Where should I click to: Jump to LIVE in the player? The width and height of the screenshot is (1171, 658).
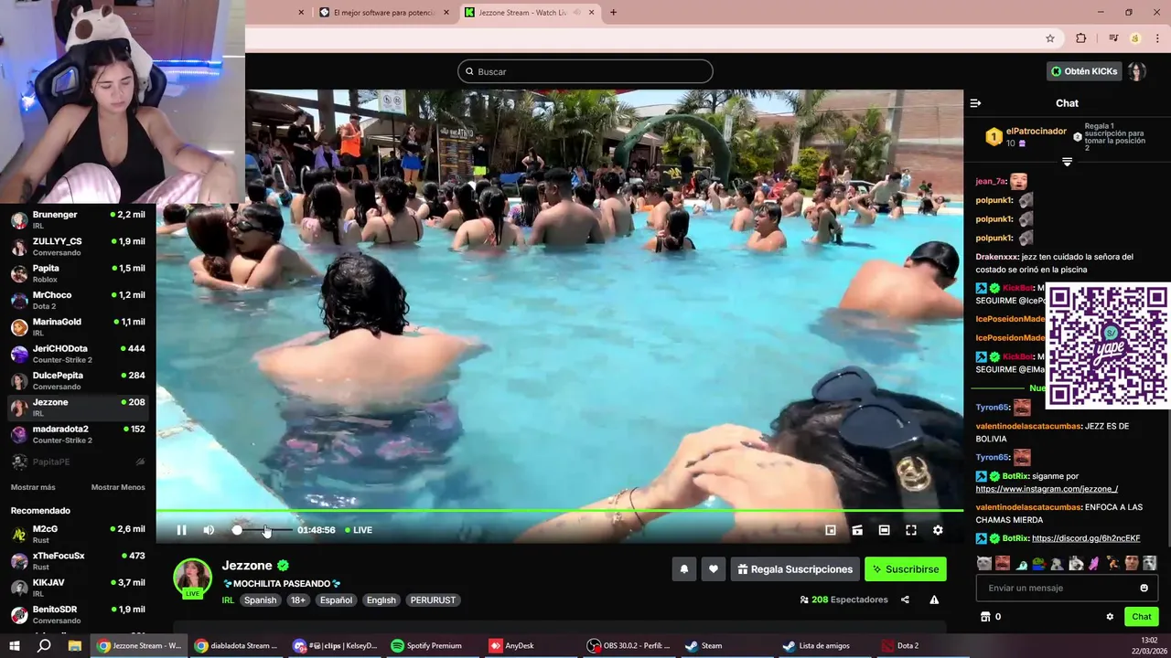click(x=359, y=530)
